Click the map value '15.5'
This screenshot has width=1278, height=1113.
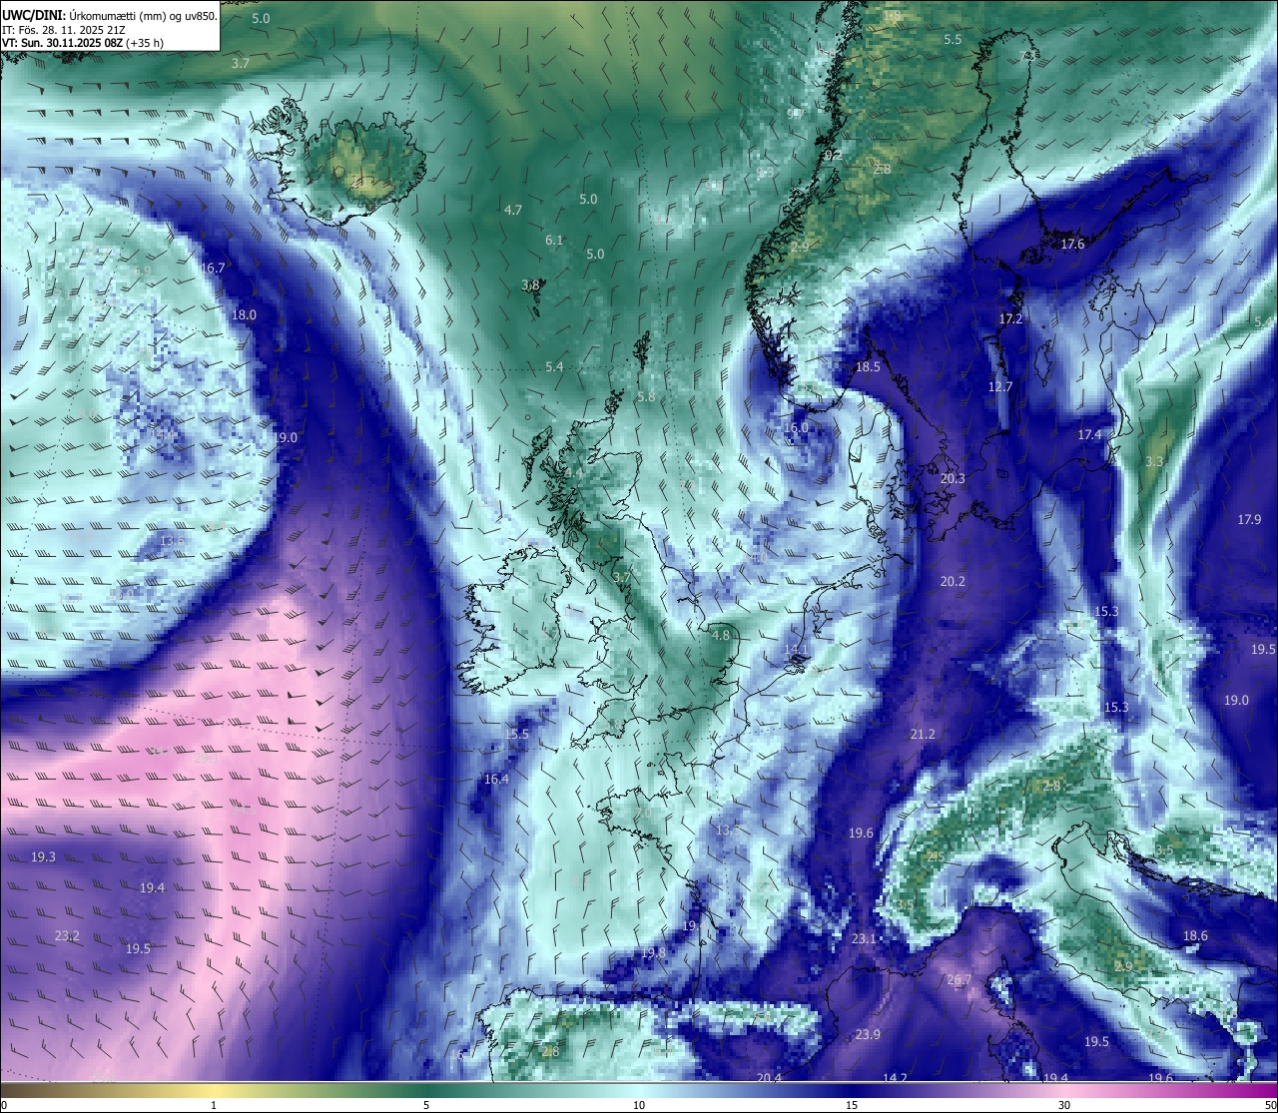point(516,734)
